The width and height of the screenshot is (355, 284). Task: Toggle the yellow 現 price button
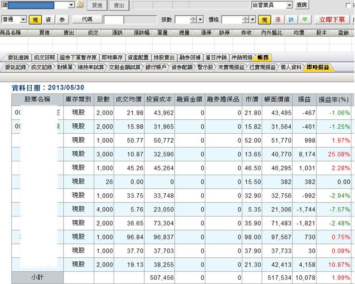pos(264,19)
